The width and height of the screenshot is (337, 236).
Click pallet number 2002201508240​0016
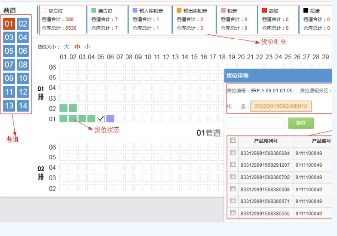pos(281,106)
